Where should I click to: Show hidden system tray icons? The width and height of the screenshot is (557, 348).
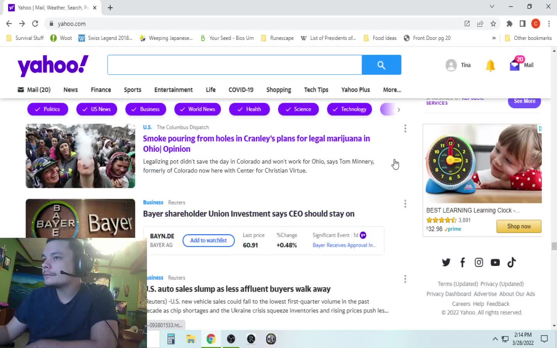pos(495,339)
